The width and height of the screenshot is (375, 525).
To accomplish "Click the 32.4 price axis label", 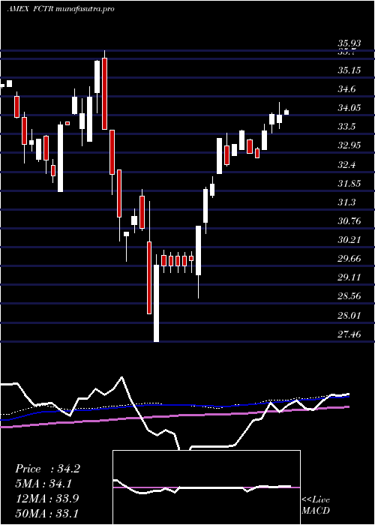I will pos(346,164).
